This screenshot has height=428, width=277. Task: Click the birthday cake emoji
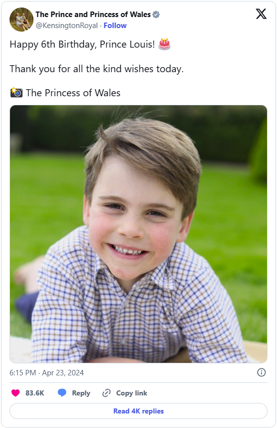164,44
